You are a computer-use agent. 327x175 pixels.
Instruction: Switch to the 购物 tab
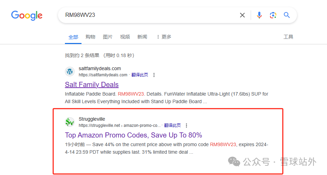point(90,37)
